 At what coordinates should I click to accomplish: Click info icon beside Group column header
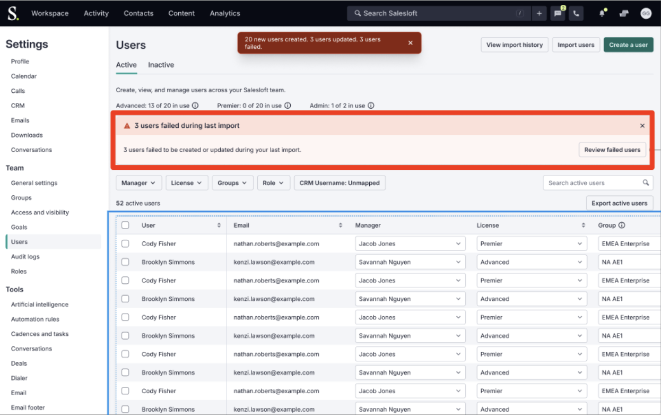pos(622,225)
